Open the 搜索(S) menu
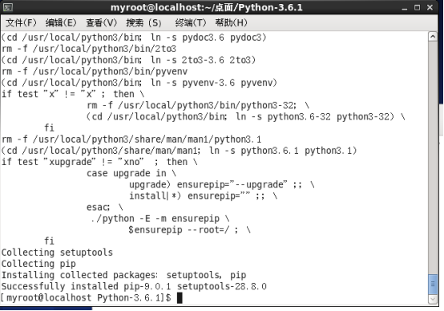Screen dimensions: 444x311 tap(143, 22)
